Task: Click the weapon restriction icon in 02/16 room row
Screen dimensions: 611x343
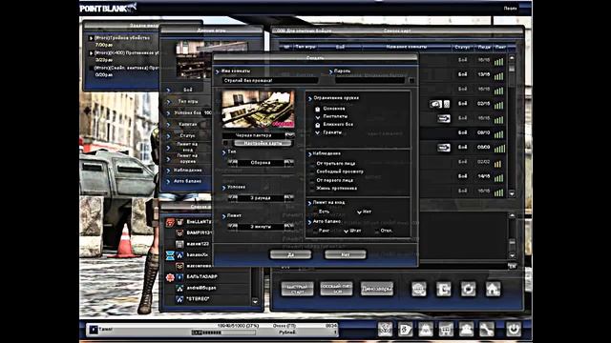Action: (x=435, y=104)
